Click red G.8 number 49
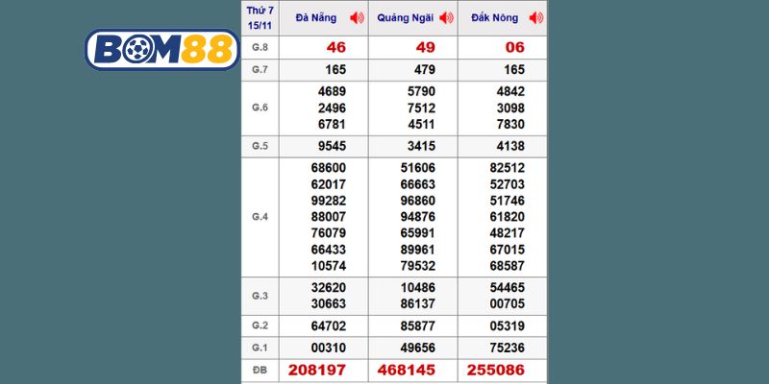The width and height of the screenshot is (769, 384). point(425,47)
